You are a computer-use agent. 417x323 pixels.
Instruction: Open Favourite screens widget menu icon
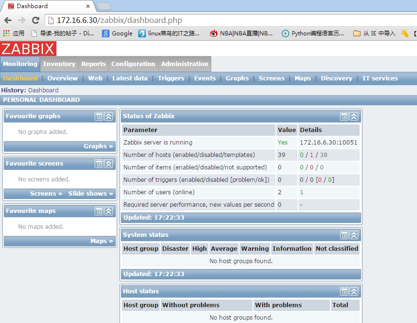click(99, 164)
